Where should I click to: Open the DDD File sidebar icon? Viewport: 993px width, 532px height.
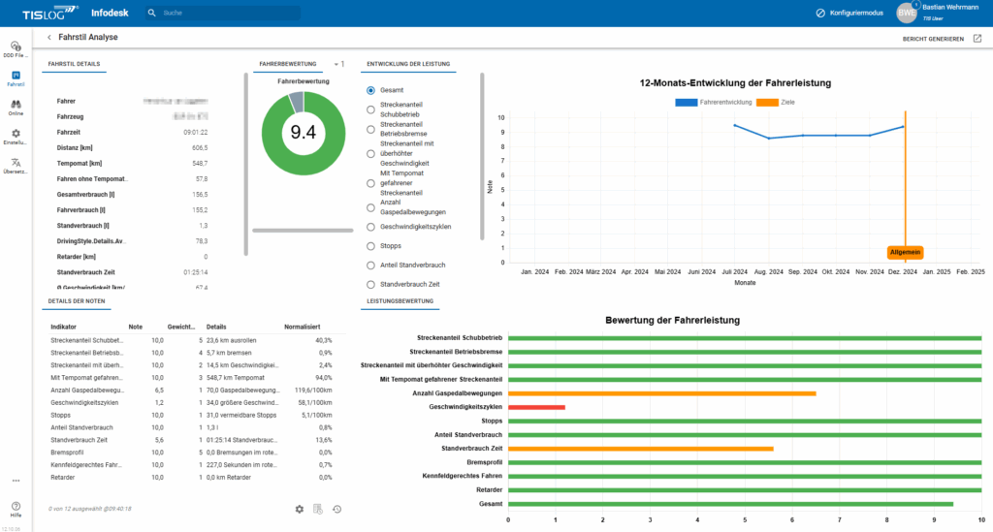tap(16, 47)
